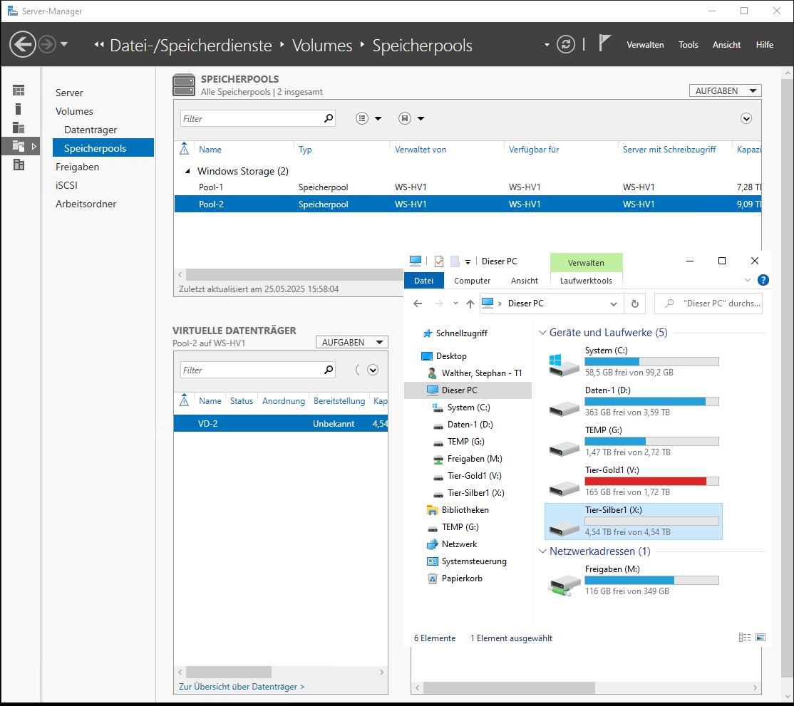Go up one folder level in Explorer
This screenshot has height=706, width=794.
pos(470,303)
